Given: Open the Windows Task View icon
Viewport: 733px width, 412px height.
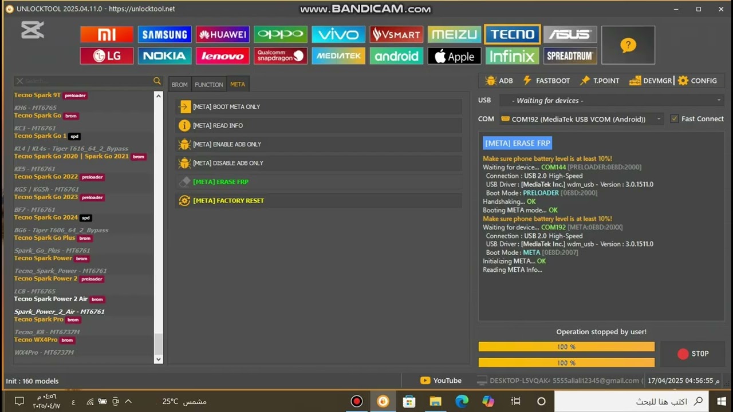Looking at the screenshot, I should 515,401.
